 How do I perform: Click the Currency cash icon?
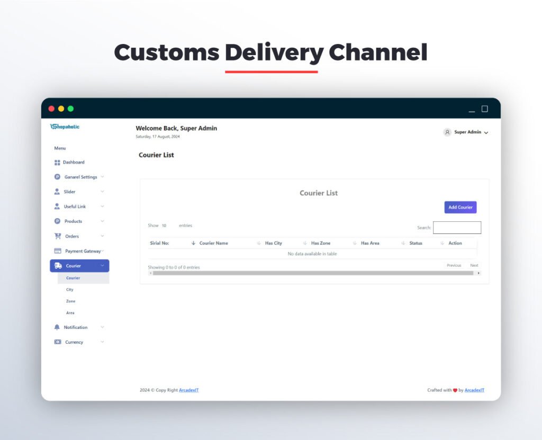(58, 342)
